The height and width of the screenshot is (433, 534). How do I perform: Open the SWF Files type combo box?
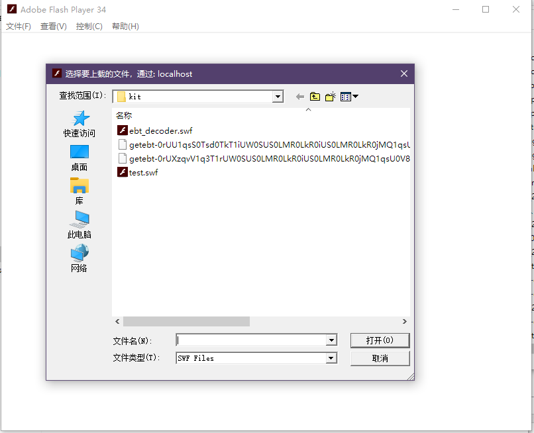[256, 358]
